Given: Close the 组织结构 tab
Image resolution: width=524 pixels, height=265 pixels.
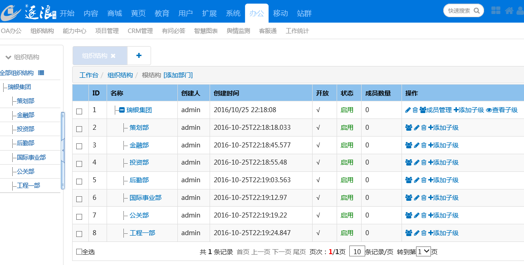Looking at the screenshot, I should (113, 56).
